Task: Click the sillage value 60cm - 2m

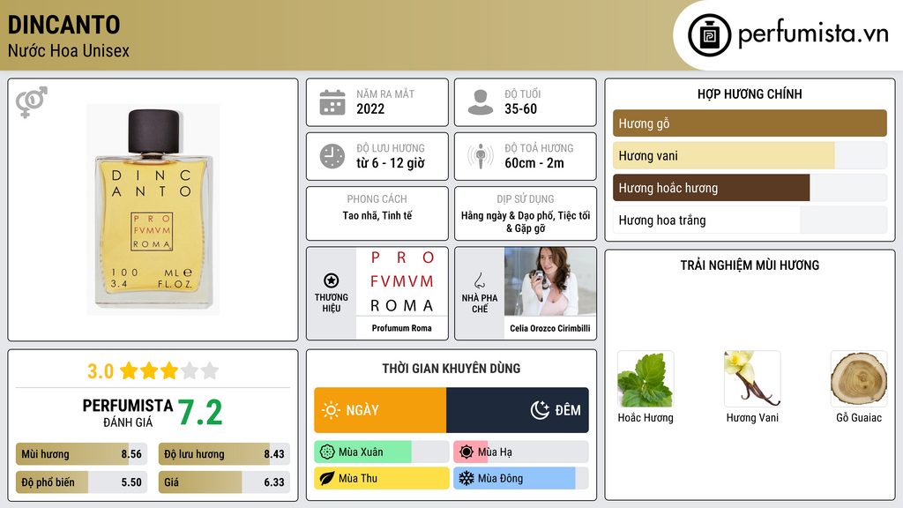Action: 534,163
